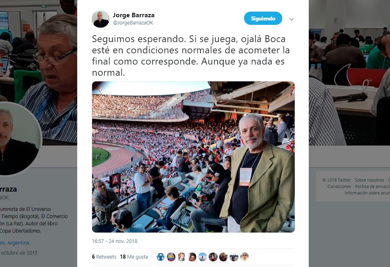
Task: Click the fifth liker avatar with sky background
Action: (203, 257)
